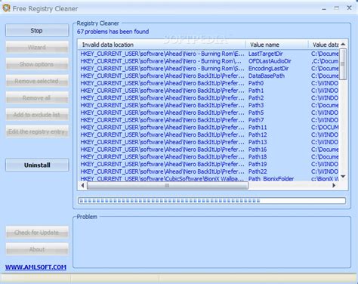Close the Free Registry Cleaner window
Viewport: 358px width, 284px height.
point(349,8)
